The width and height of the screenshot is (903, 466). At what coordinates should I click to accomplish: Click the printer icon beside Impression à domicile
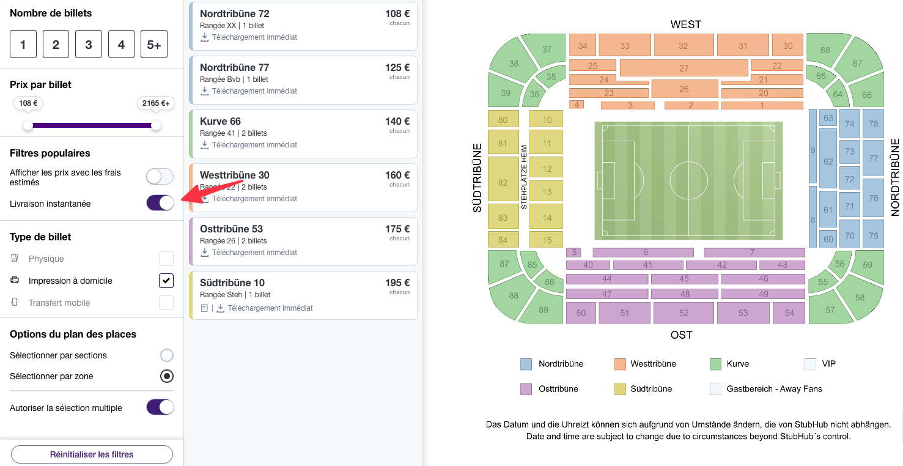(x=13, y=280)
